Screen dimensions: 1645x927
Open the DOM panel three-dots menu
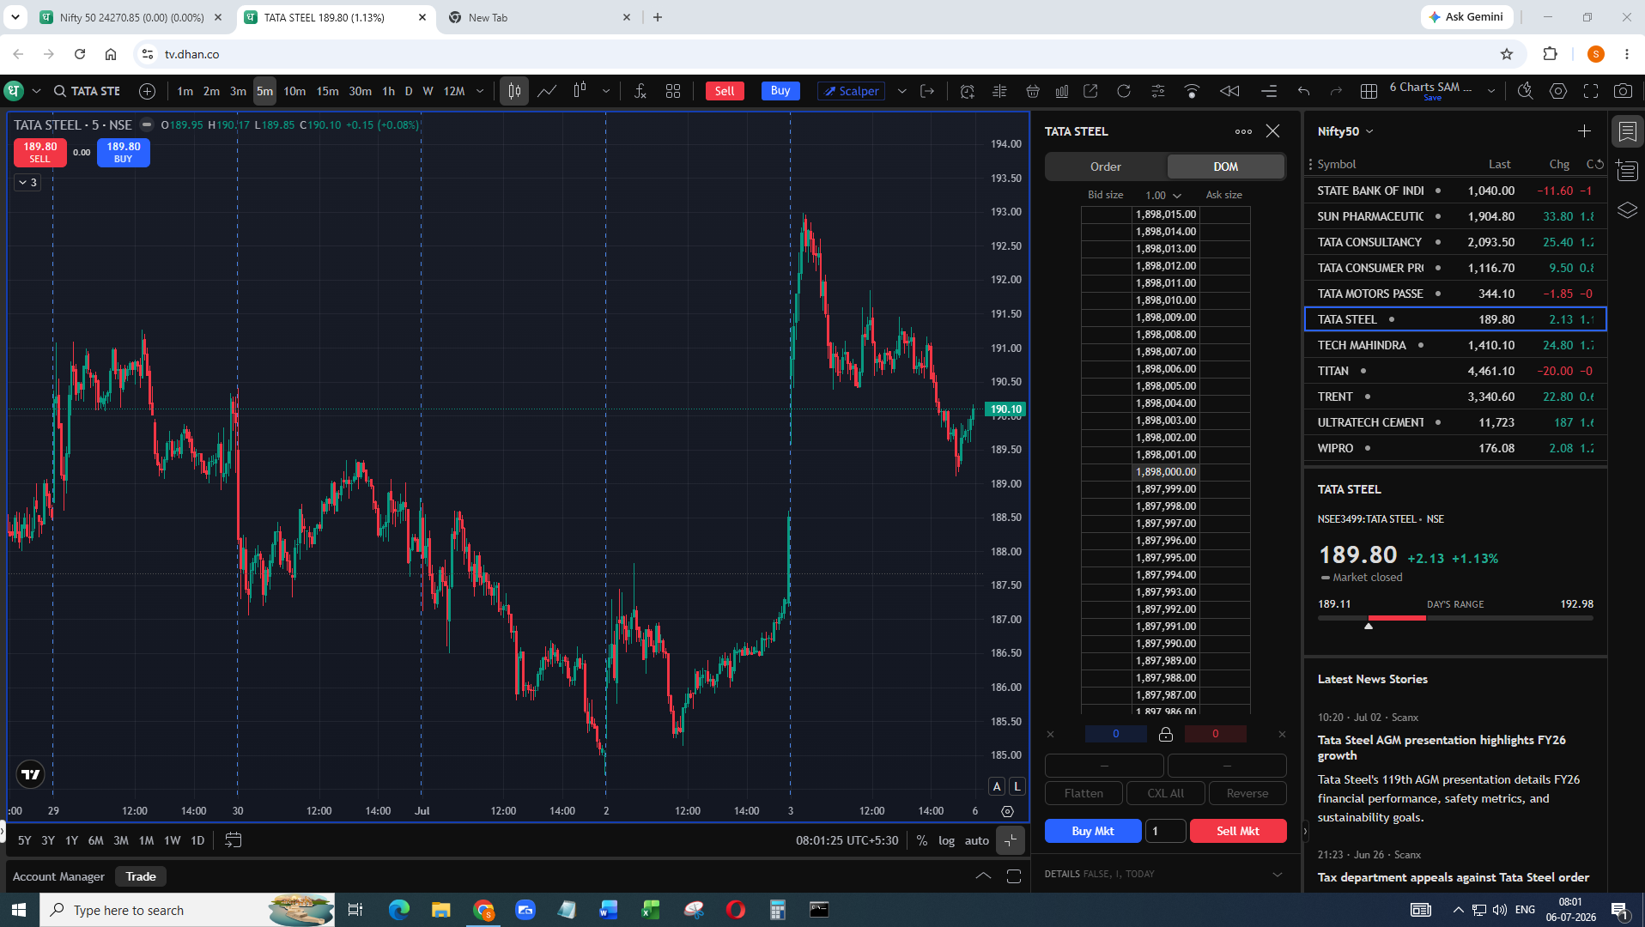pyautogui.click(x=1243, y=131)
